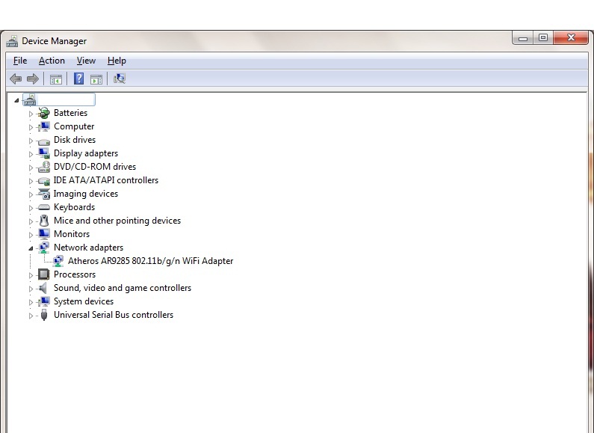This screenshot has width=594, height=433.
Task: Expand the Batteries node
Action: (x=31, y=114)
